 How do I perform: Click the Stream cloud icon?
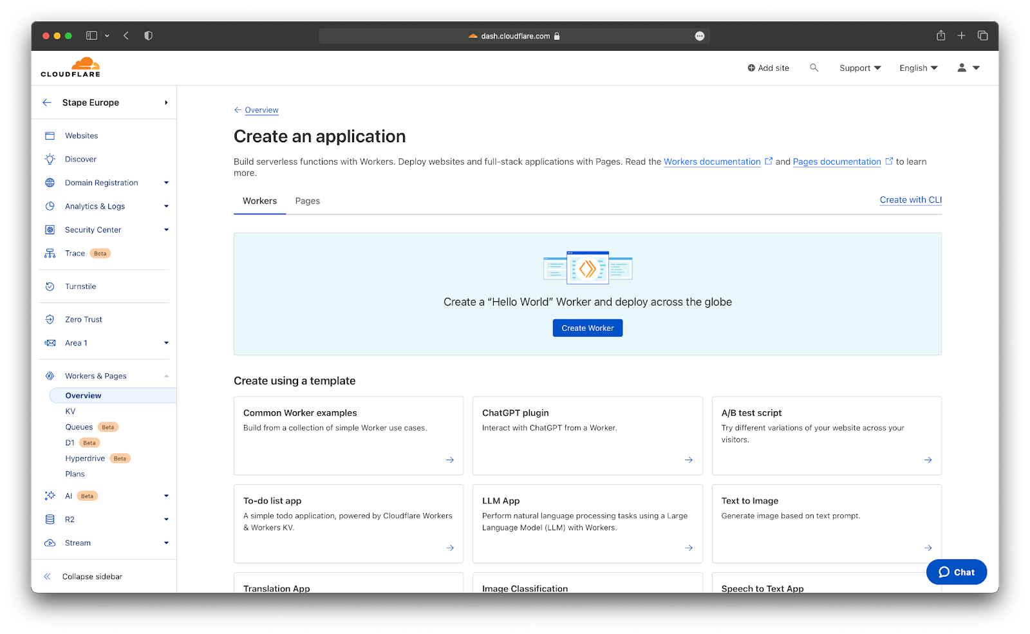(x=50, y=543)
